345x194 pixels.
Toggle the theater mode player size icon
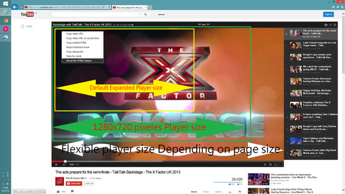tap(275, 164)
